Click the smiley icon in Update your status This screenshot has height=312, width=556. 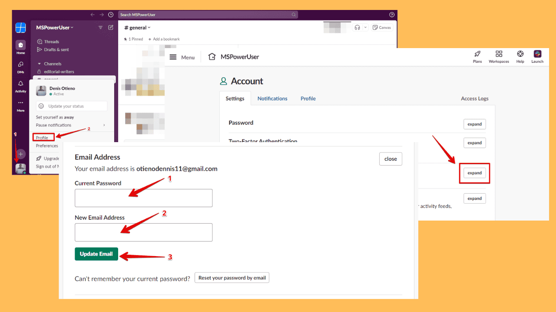click(x=41, y=106)
